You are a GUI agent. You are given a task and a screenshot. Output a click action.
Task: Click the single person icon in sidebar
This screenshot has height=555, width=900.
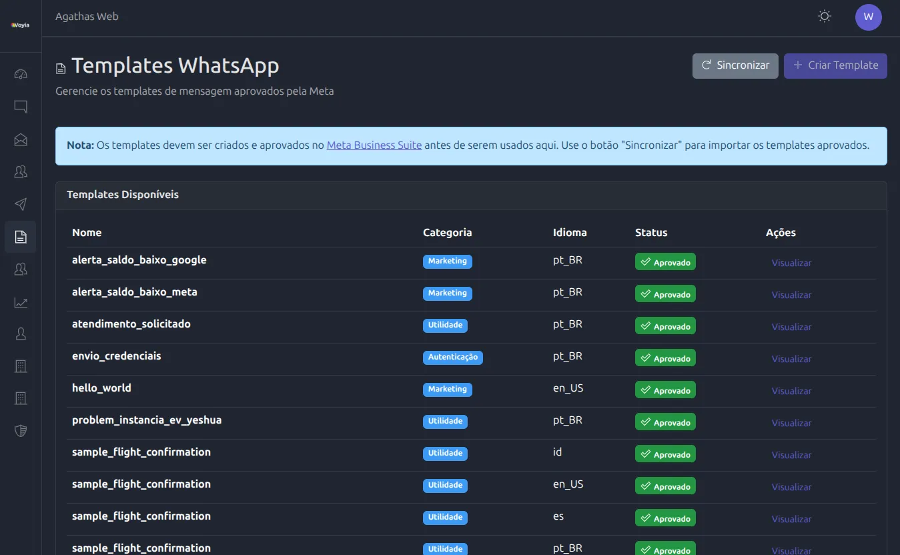[x=21, y=334]
